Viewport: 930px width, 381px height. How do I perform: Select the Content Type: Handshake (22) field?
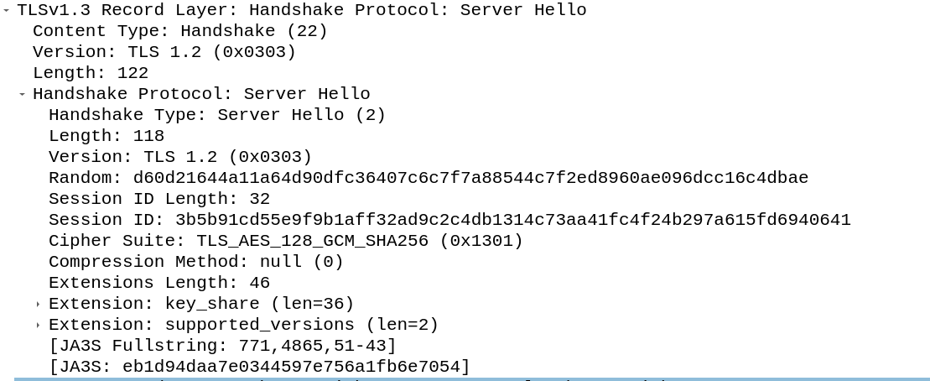(179, 31)
